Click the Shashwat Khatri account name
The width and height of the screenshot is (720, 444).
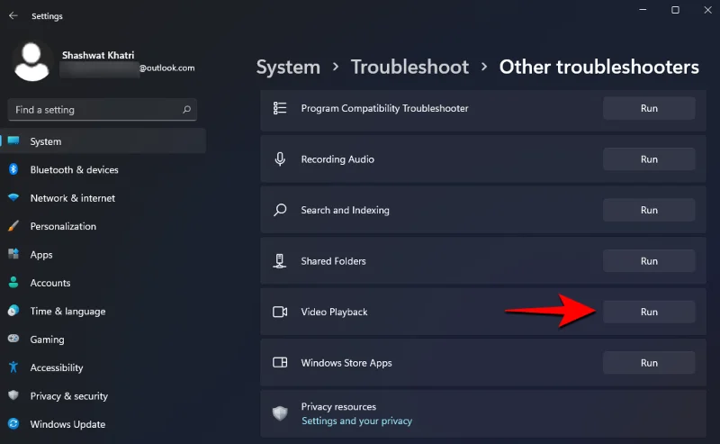click(98, 55)
